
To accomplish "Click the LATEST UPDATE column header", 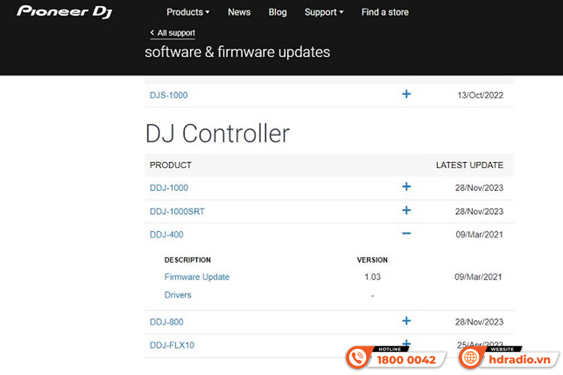I will [469, 165].
